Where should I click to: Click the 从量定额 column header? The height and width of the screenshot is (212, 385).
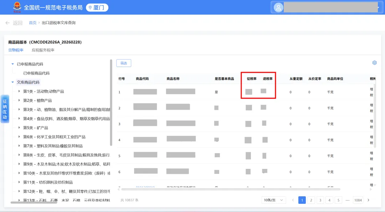296,78
